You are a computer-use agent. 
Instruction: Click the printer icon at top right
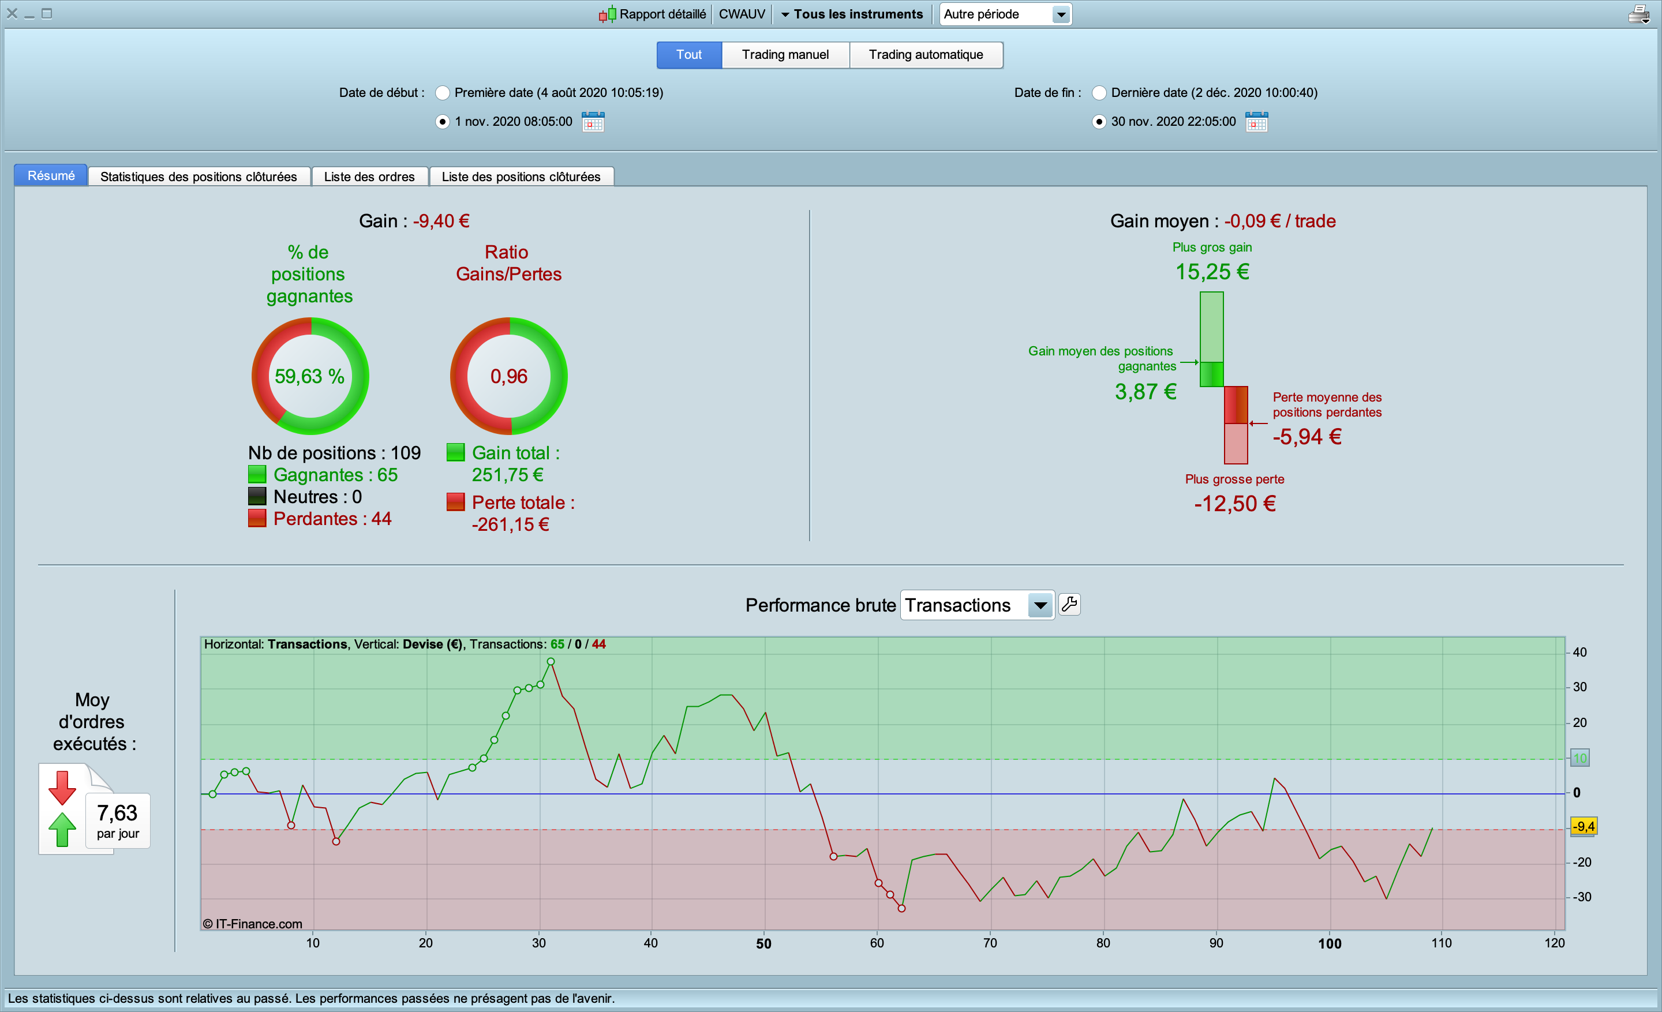click(1639, 13)
